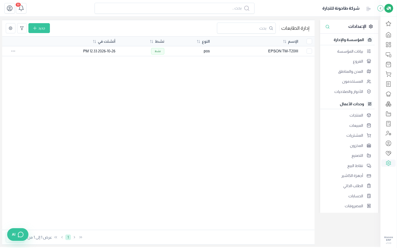Click the green نشط status badge in the row
This screenshot has width=397, height=248.
(158, 51)
